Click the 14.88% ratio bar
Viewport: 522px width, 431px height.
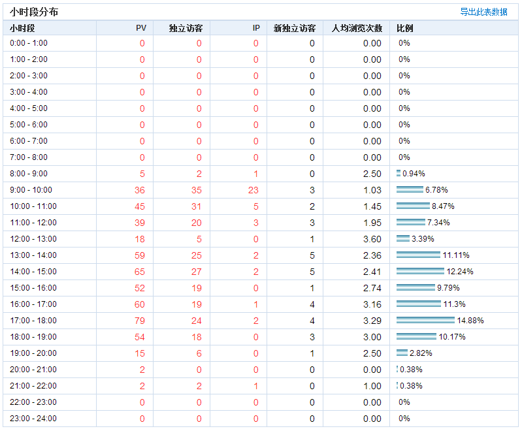(x=425, y=320)
